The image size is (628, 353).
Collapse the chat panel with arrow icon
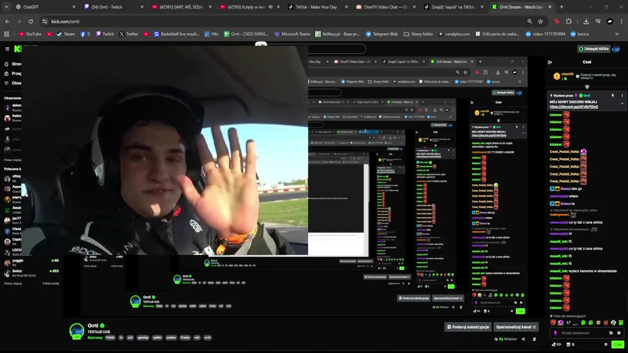[x=549, y=62]
